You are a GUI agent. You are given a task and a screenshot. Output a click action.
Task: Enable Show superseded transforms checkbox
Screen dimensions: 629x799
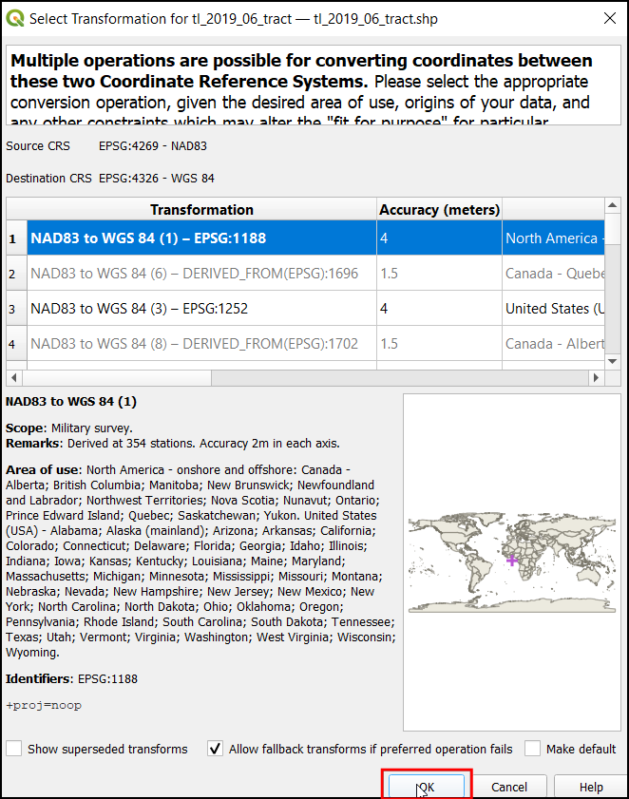pyautogui.click(x=14, y=749)
